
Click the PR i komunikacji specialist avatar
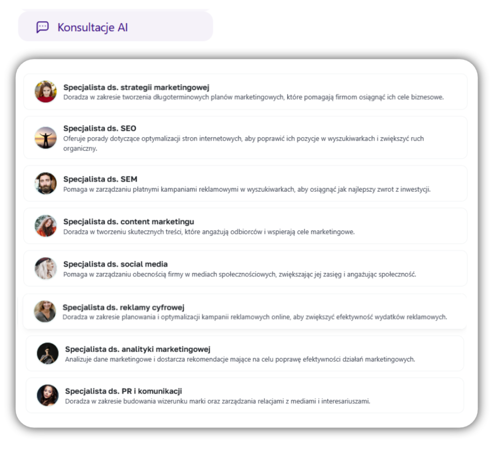tap(48, 396)
